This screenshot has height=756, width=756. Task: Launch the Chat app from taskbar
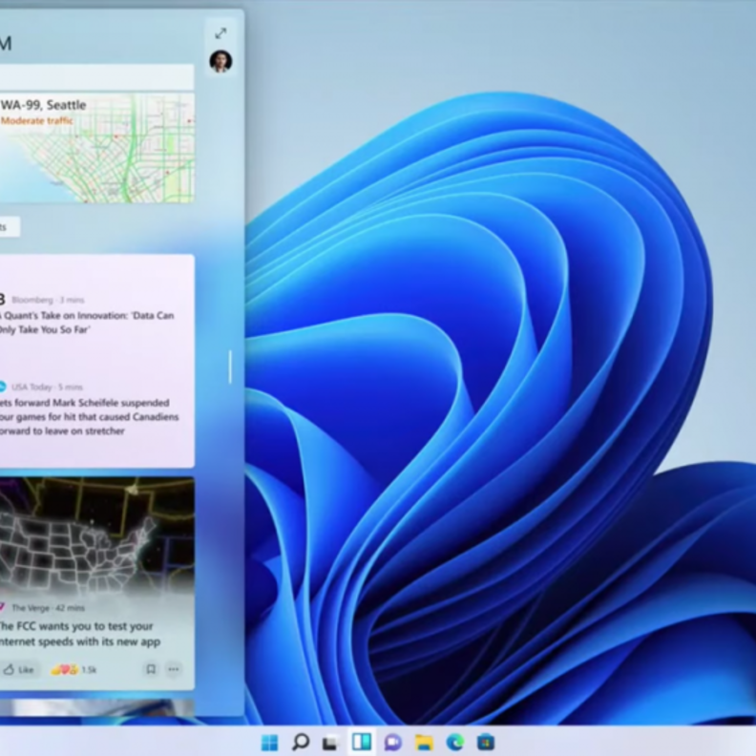[392, 742]
